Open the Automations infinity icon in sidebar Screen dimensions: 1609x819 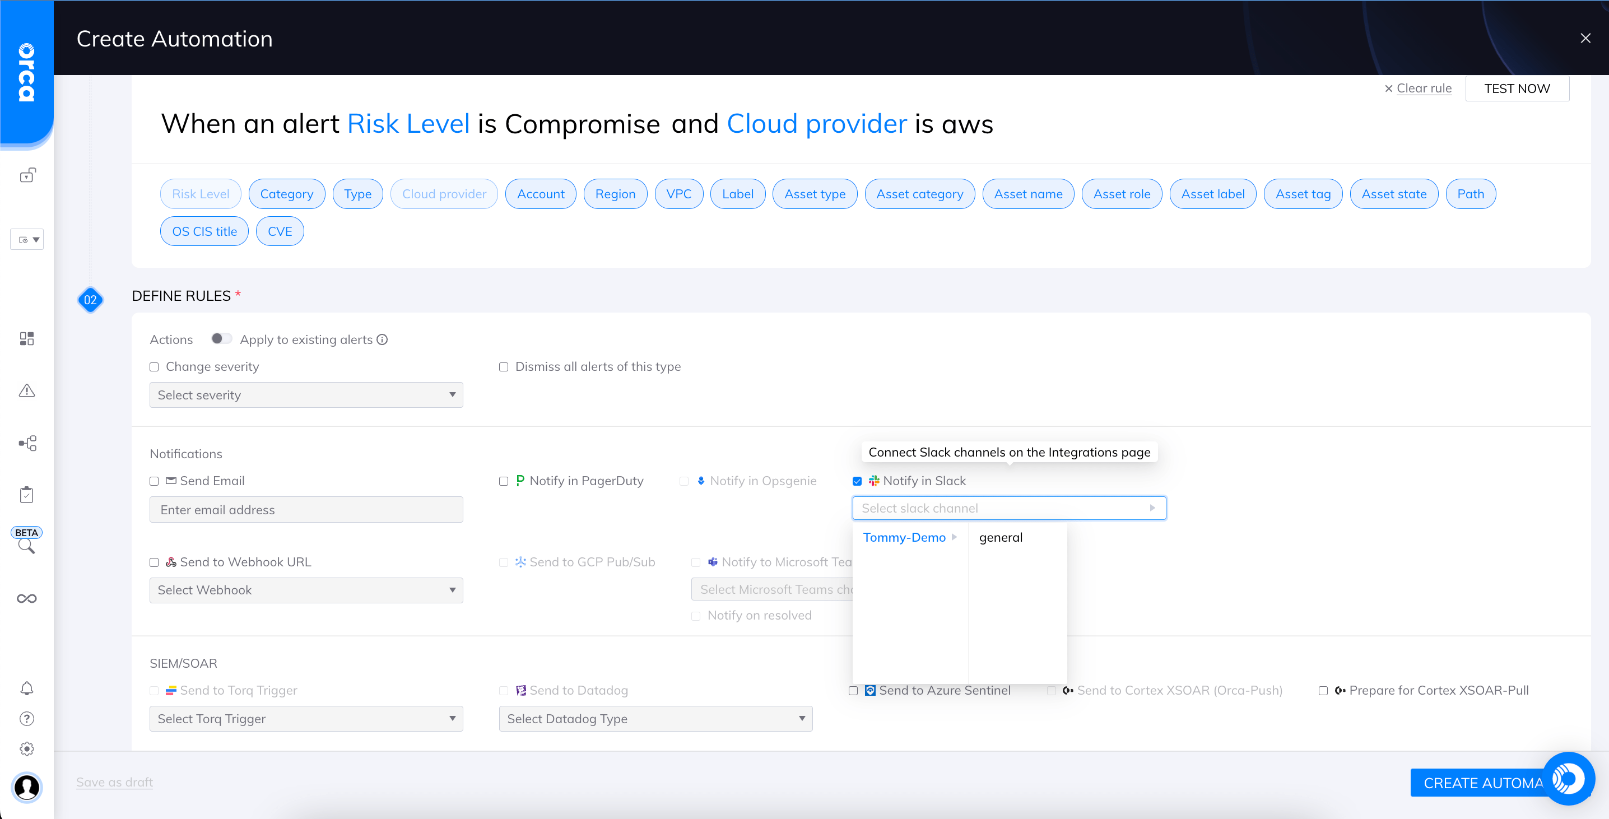click(x=27, y=598)
